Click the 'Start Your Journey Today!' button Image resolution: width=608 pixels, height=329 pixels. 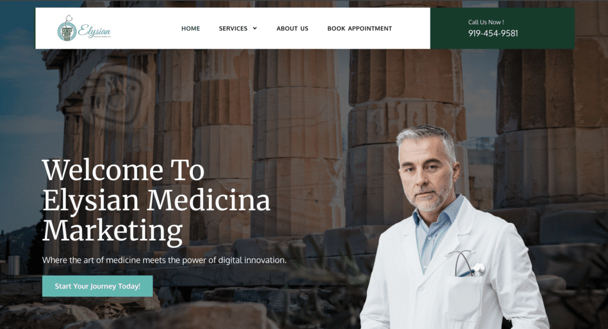[x=97, y=286]
